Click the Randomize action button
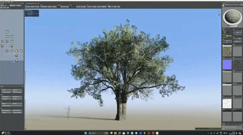 (6, 99)
